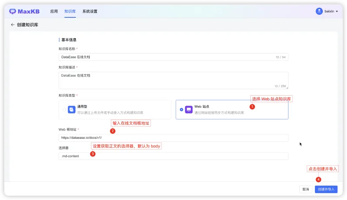This screenshot has width=347, height=200.
Task: Open the 应用 tab
Action: click(54, 11)
